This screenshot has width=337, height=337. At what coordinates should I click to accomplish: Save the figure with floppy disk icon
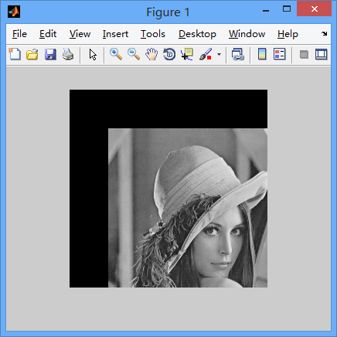pyautogui.click(x=50, y=55)
